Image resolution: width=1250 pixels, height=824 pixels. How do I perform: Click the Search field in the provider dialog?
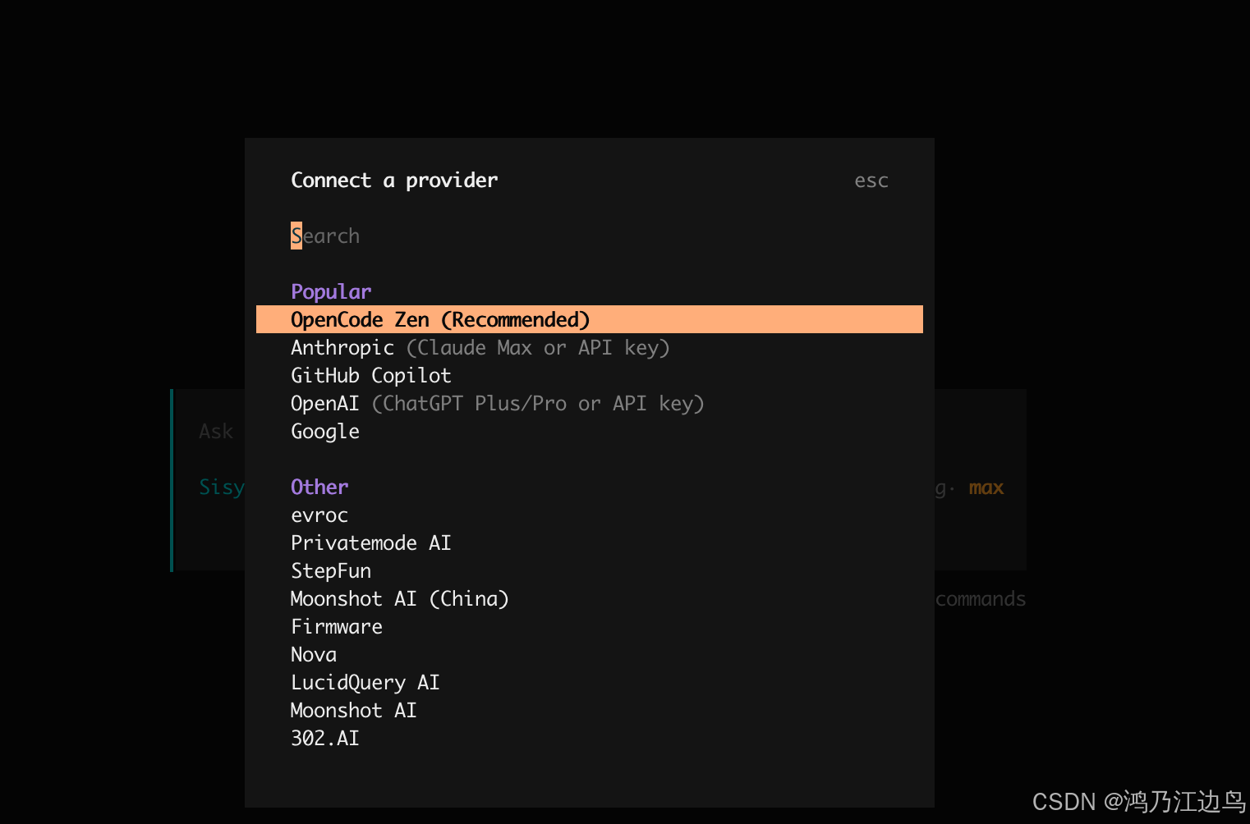point(589,236)
